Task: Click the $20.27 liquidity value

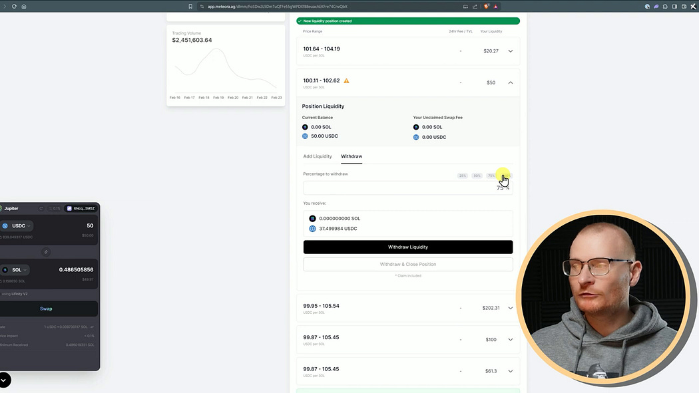Action: [x=491, y=51]
